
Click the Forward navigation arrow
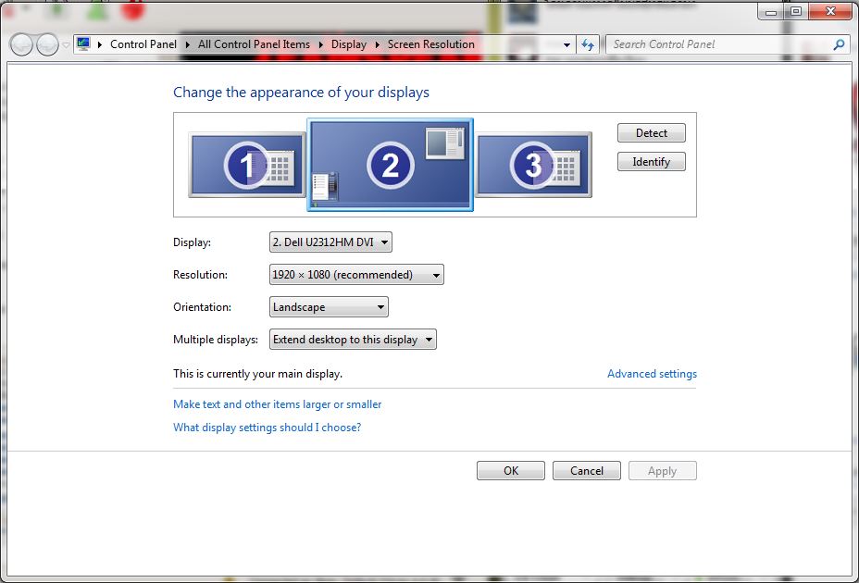[47, 44]
